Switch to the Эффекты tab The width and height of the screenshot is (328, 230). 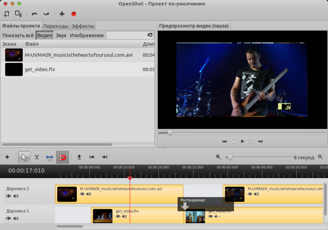pos(83,26)
